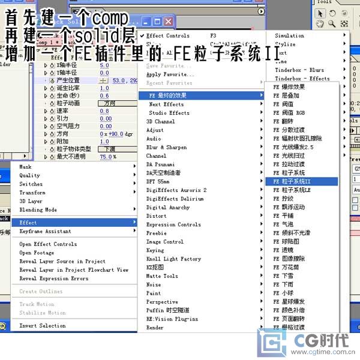This screenshot has width=360, height=360.
Task: Select the Pan Behind tool
Action: [x=344, y=23]
